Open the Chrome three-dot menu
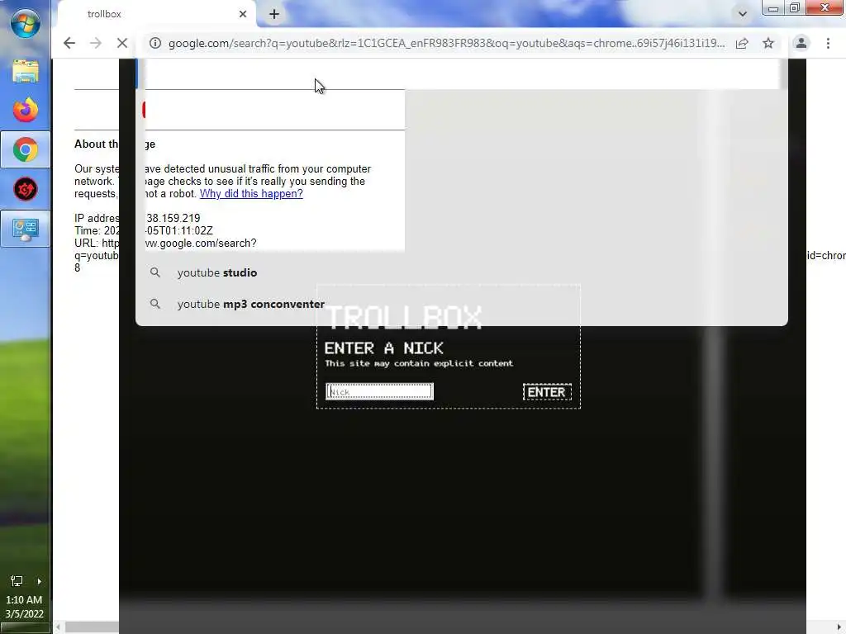 [828, 43]
